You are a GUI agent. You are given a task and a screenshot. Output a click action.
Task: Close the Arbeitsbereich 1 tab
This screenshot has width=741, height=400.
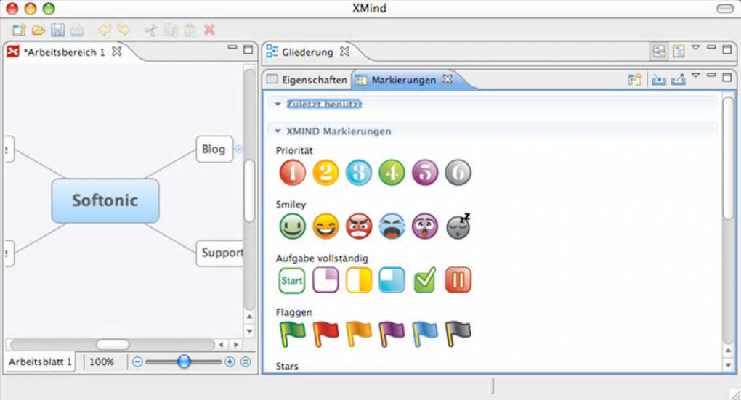pyautogui.click(x=116, y=51)
